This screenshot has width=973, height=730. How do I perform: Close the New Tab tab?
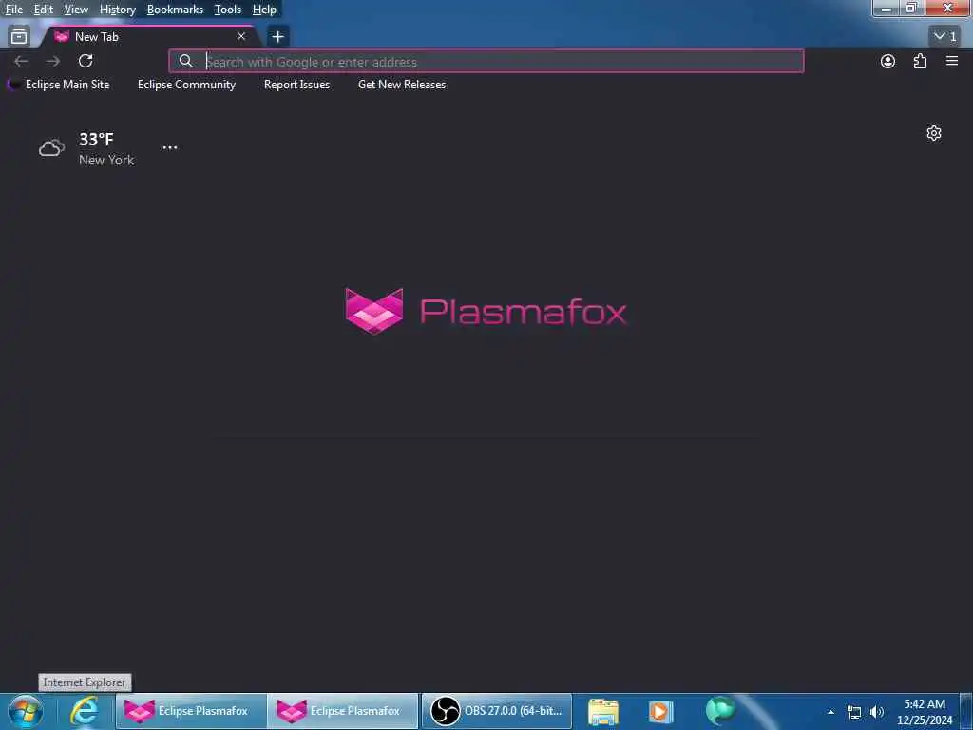tap(241, 37)
